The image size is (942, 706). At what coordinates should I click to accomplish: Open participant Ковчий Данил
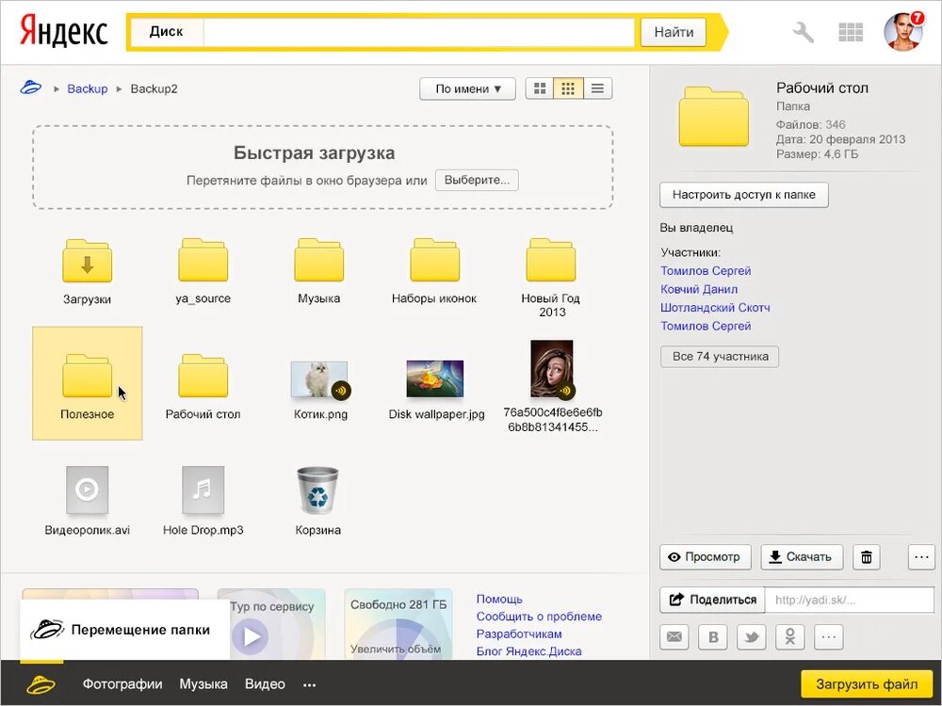(699, 289)
